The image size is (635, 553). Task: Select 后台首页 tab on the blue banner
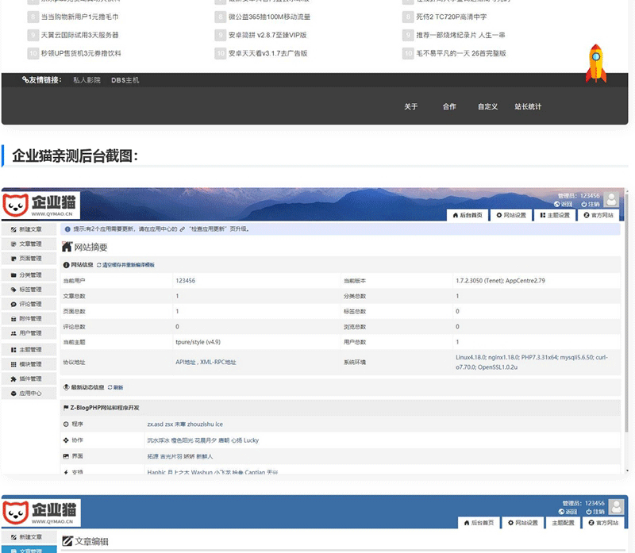click(479, 523)
